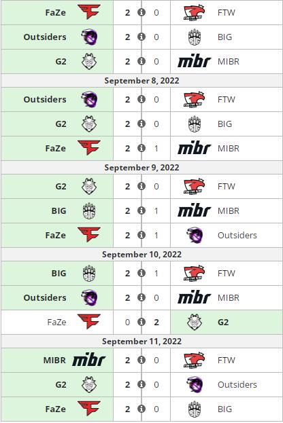Click BIG team name in BIG vs FTW row

click(59, 273)
